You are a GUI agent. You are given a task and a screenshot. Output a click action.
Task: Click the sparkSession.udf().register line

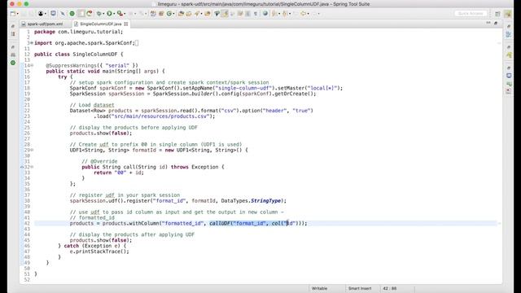pos(177,201)
